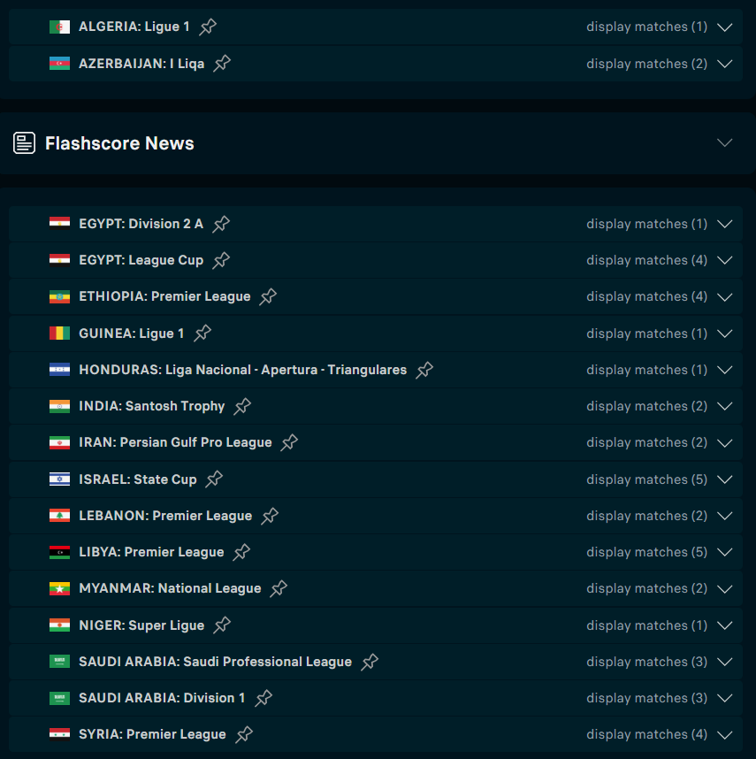The width and height of the screenshot is (756, 759).
Task: Show matches for INDIA: Santosh Trophy
Action: (646, 406)
